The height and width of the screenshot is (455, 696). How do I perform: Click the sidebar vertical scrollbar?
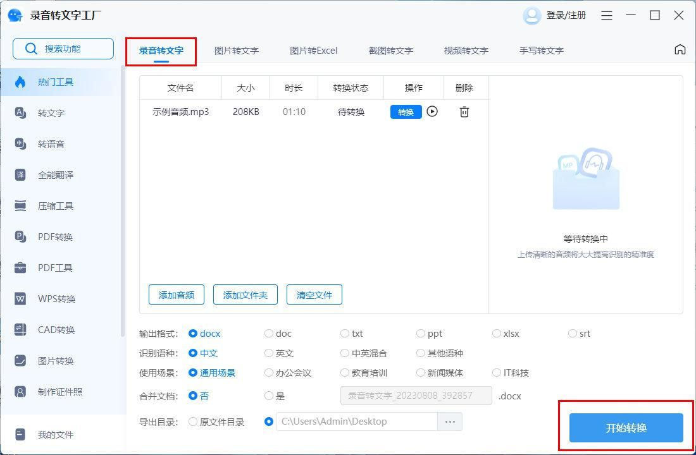coord(122,202)
